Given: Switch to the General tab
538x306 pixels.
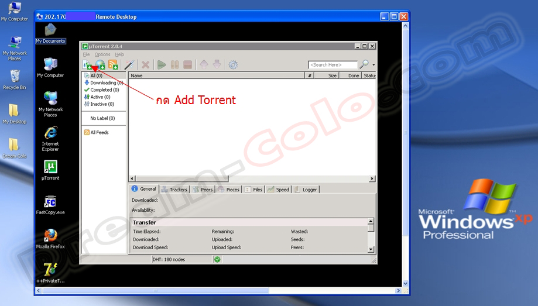Looking at the screenshot, I should pyautogui.click(x=144, y=189).
